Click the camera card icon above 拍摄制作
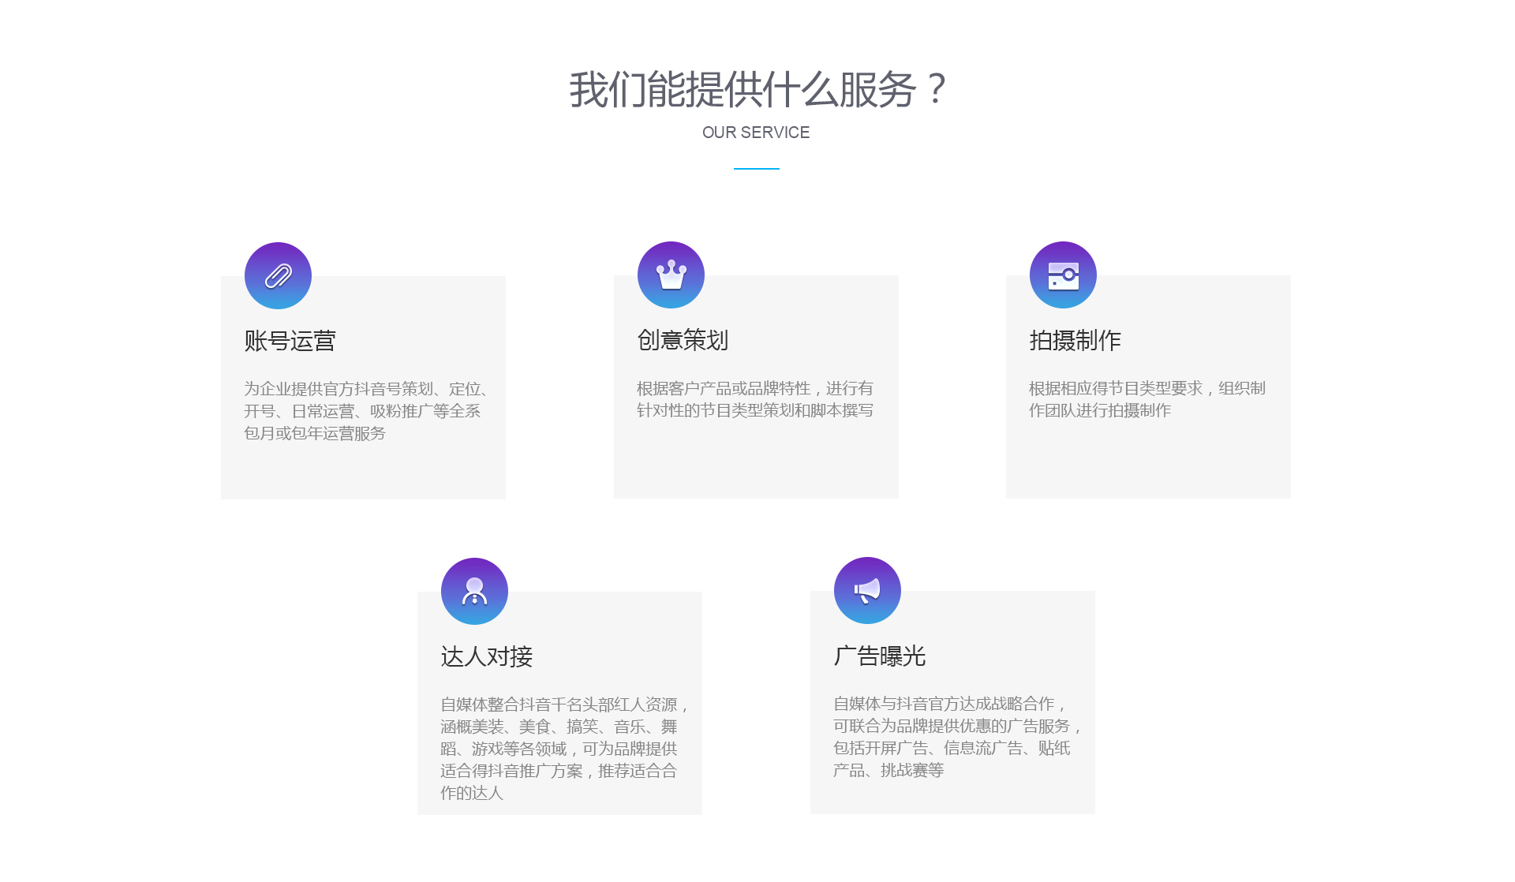 [x=1063, y=275]
